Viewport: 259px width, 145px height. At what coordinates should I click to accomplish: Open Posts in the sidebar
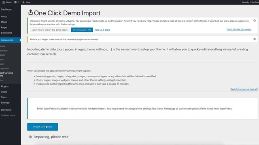click(4, 17)
